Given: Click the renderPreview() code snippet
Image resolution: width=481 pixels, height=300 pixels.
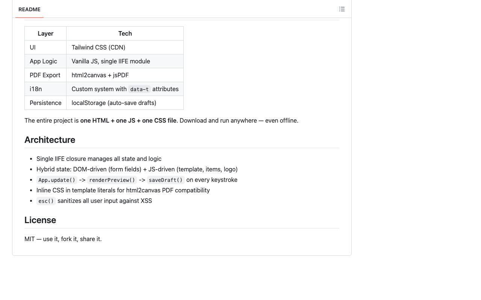Looking at the screenshot, I should coord(112,180).
